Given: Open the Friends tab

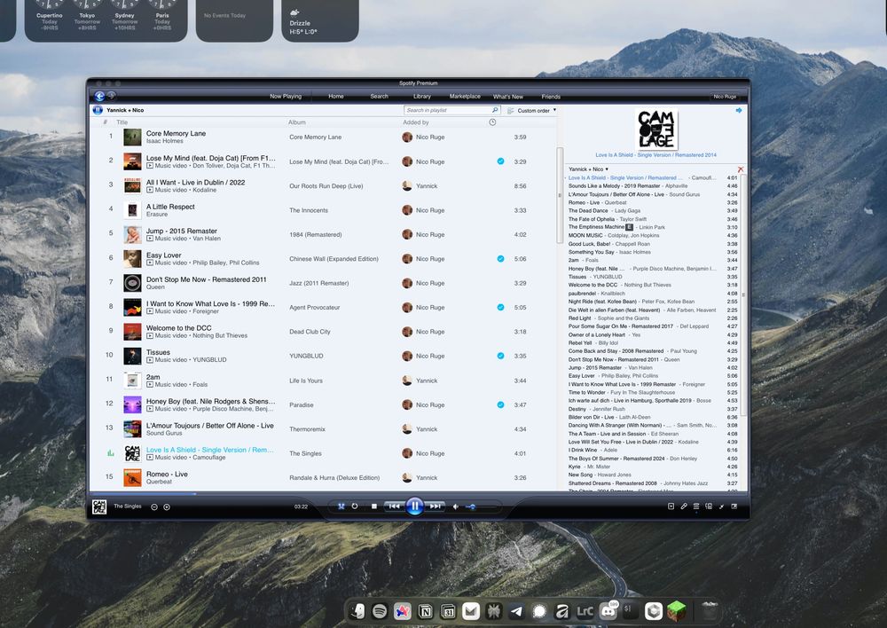Looking at the screenshot, I should [x=551, y=97].
